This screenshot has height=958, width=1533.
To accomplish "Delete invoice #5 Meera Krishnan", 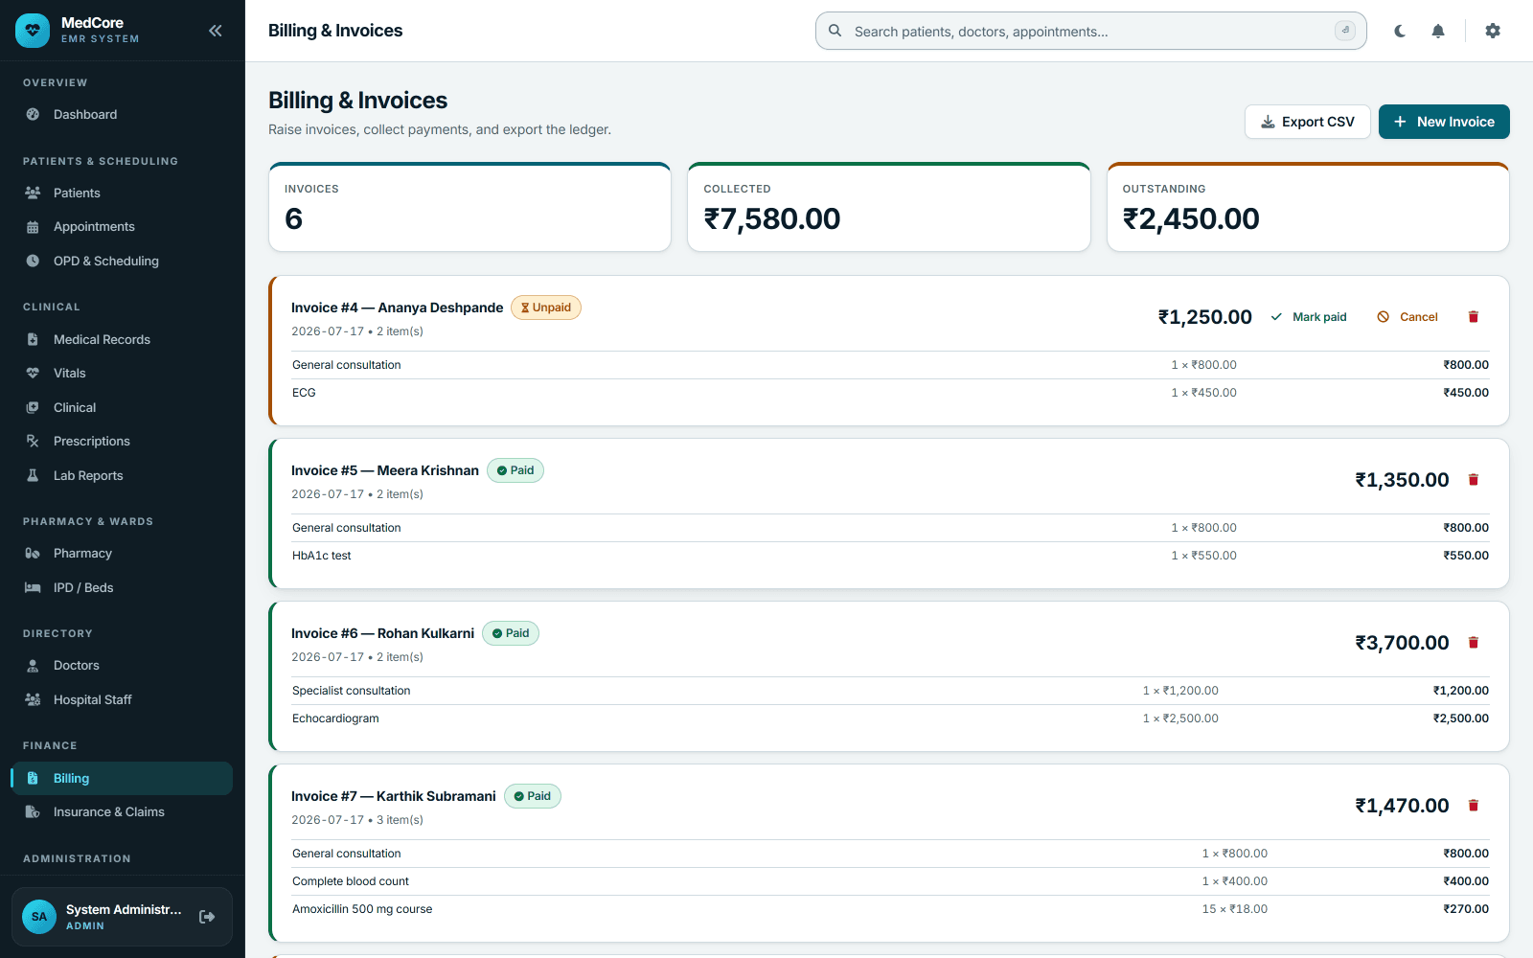I will click(x=1474, y=480).
